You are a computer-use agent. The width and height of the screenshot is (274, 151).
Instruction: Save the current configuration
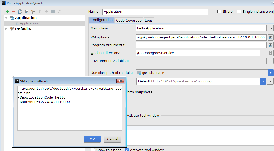click(x=26, y=11)
